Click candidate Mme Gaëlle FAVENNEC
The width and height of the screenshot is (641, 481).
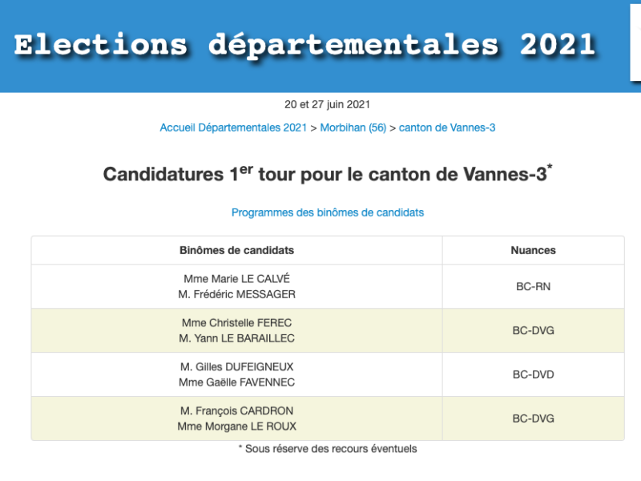(x=236, y=382)
